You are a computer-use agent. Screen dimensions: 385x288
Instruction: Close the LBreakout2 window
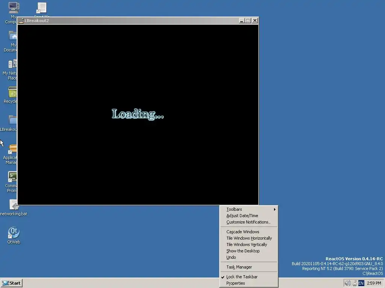(255, 21)
